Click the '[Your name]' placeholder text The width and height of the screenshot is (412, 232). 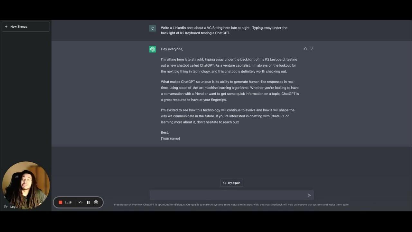coord(170,139)
